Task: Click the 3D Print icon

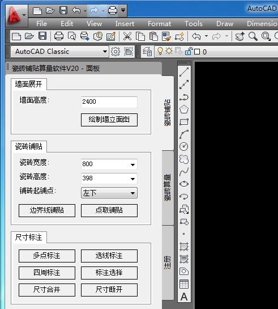Action: pyautogui.click(x=98, y=36)
